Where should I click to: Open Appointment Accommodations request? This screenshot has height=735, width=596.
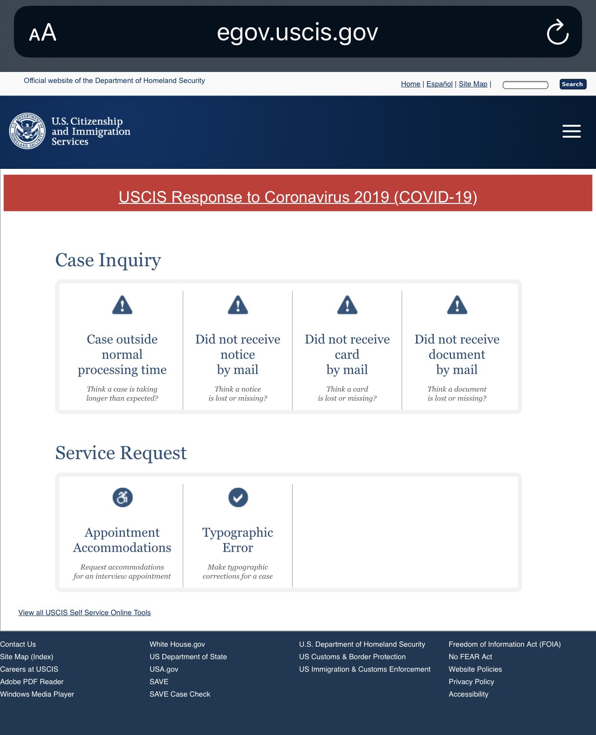[x=122, y=540]
